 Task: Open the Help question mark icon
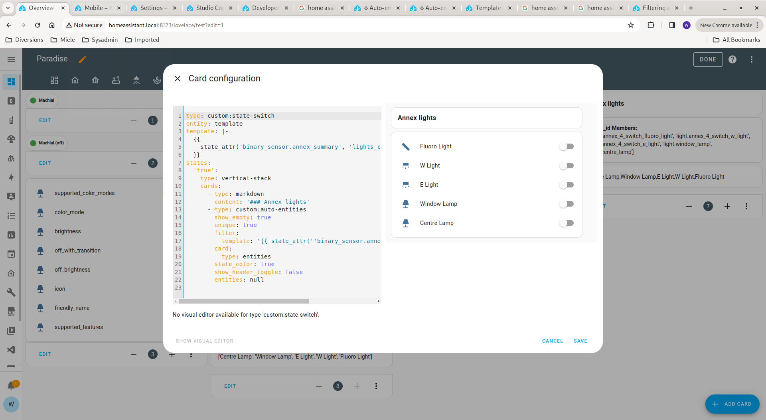(x=732, y=59)
